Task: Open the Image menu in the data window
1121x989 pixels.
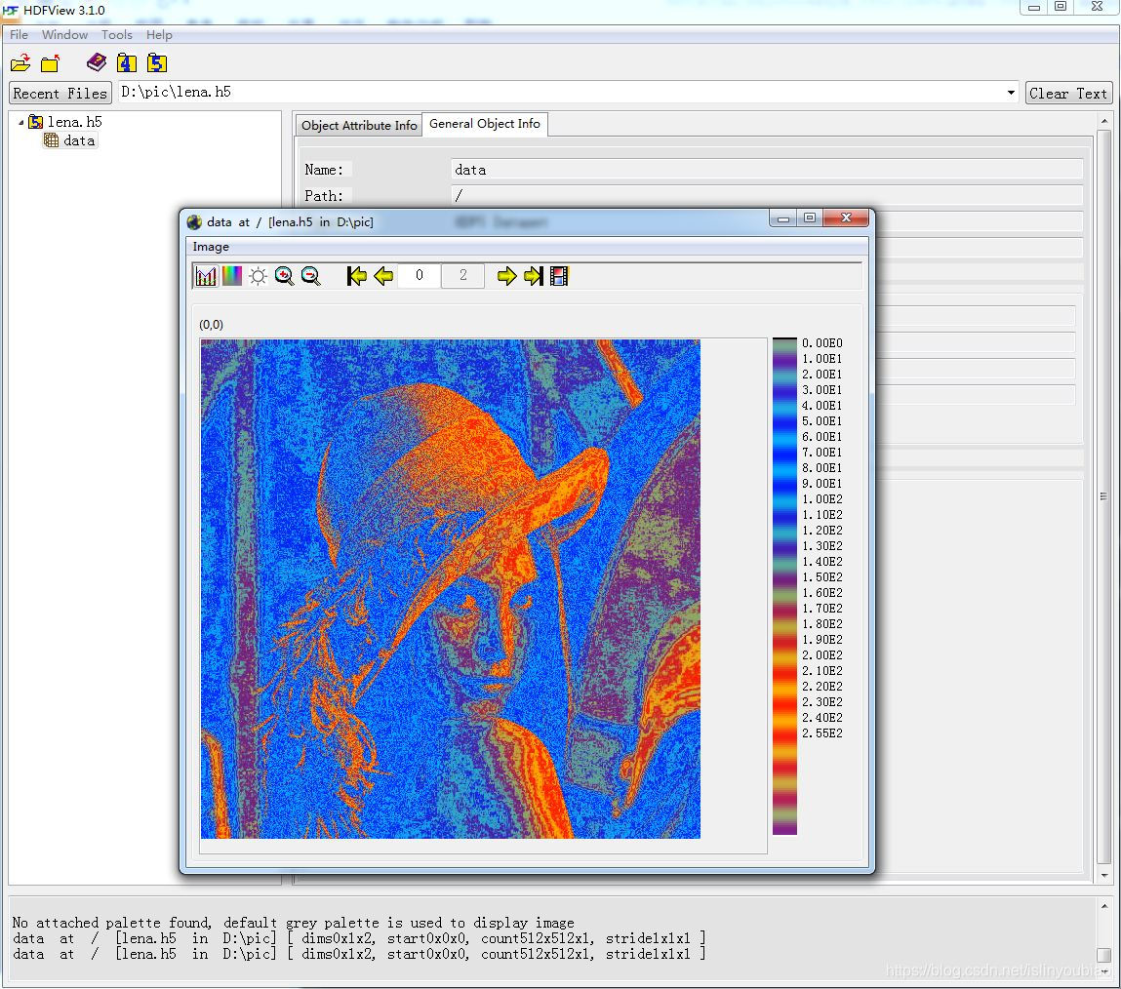Action: click(211, 247)
